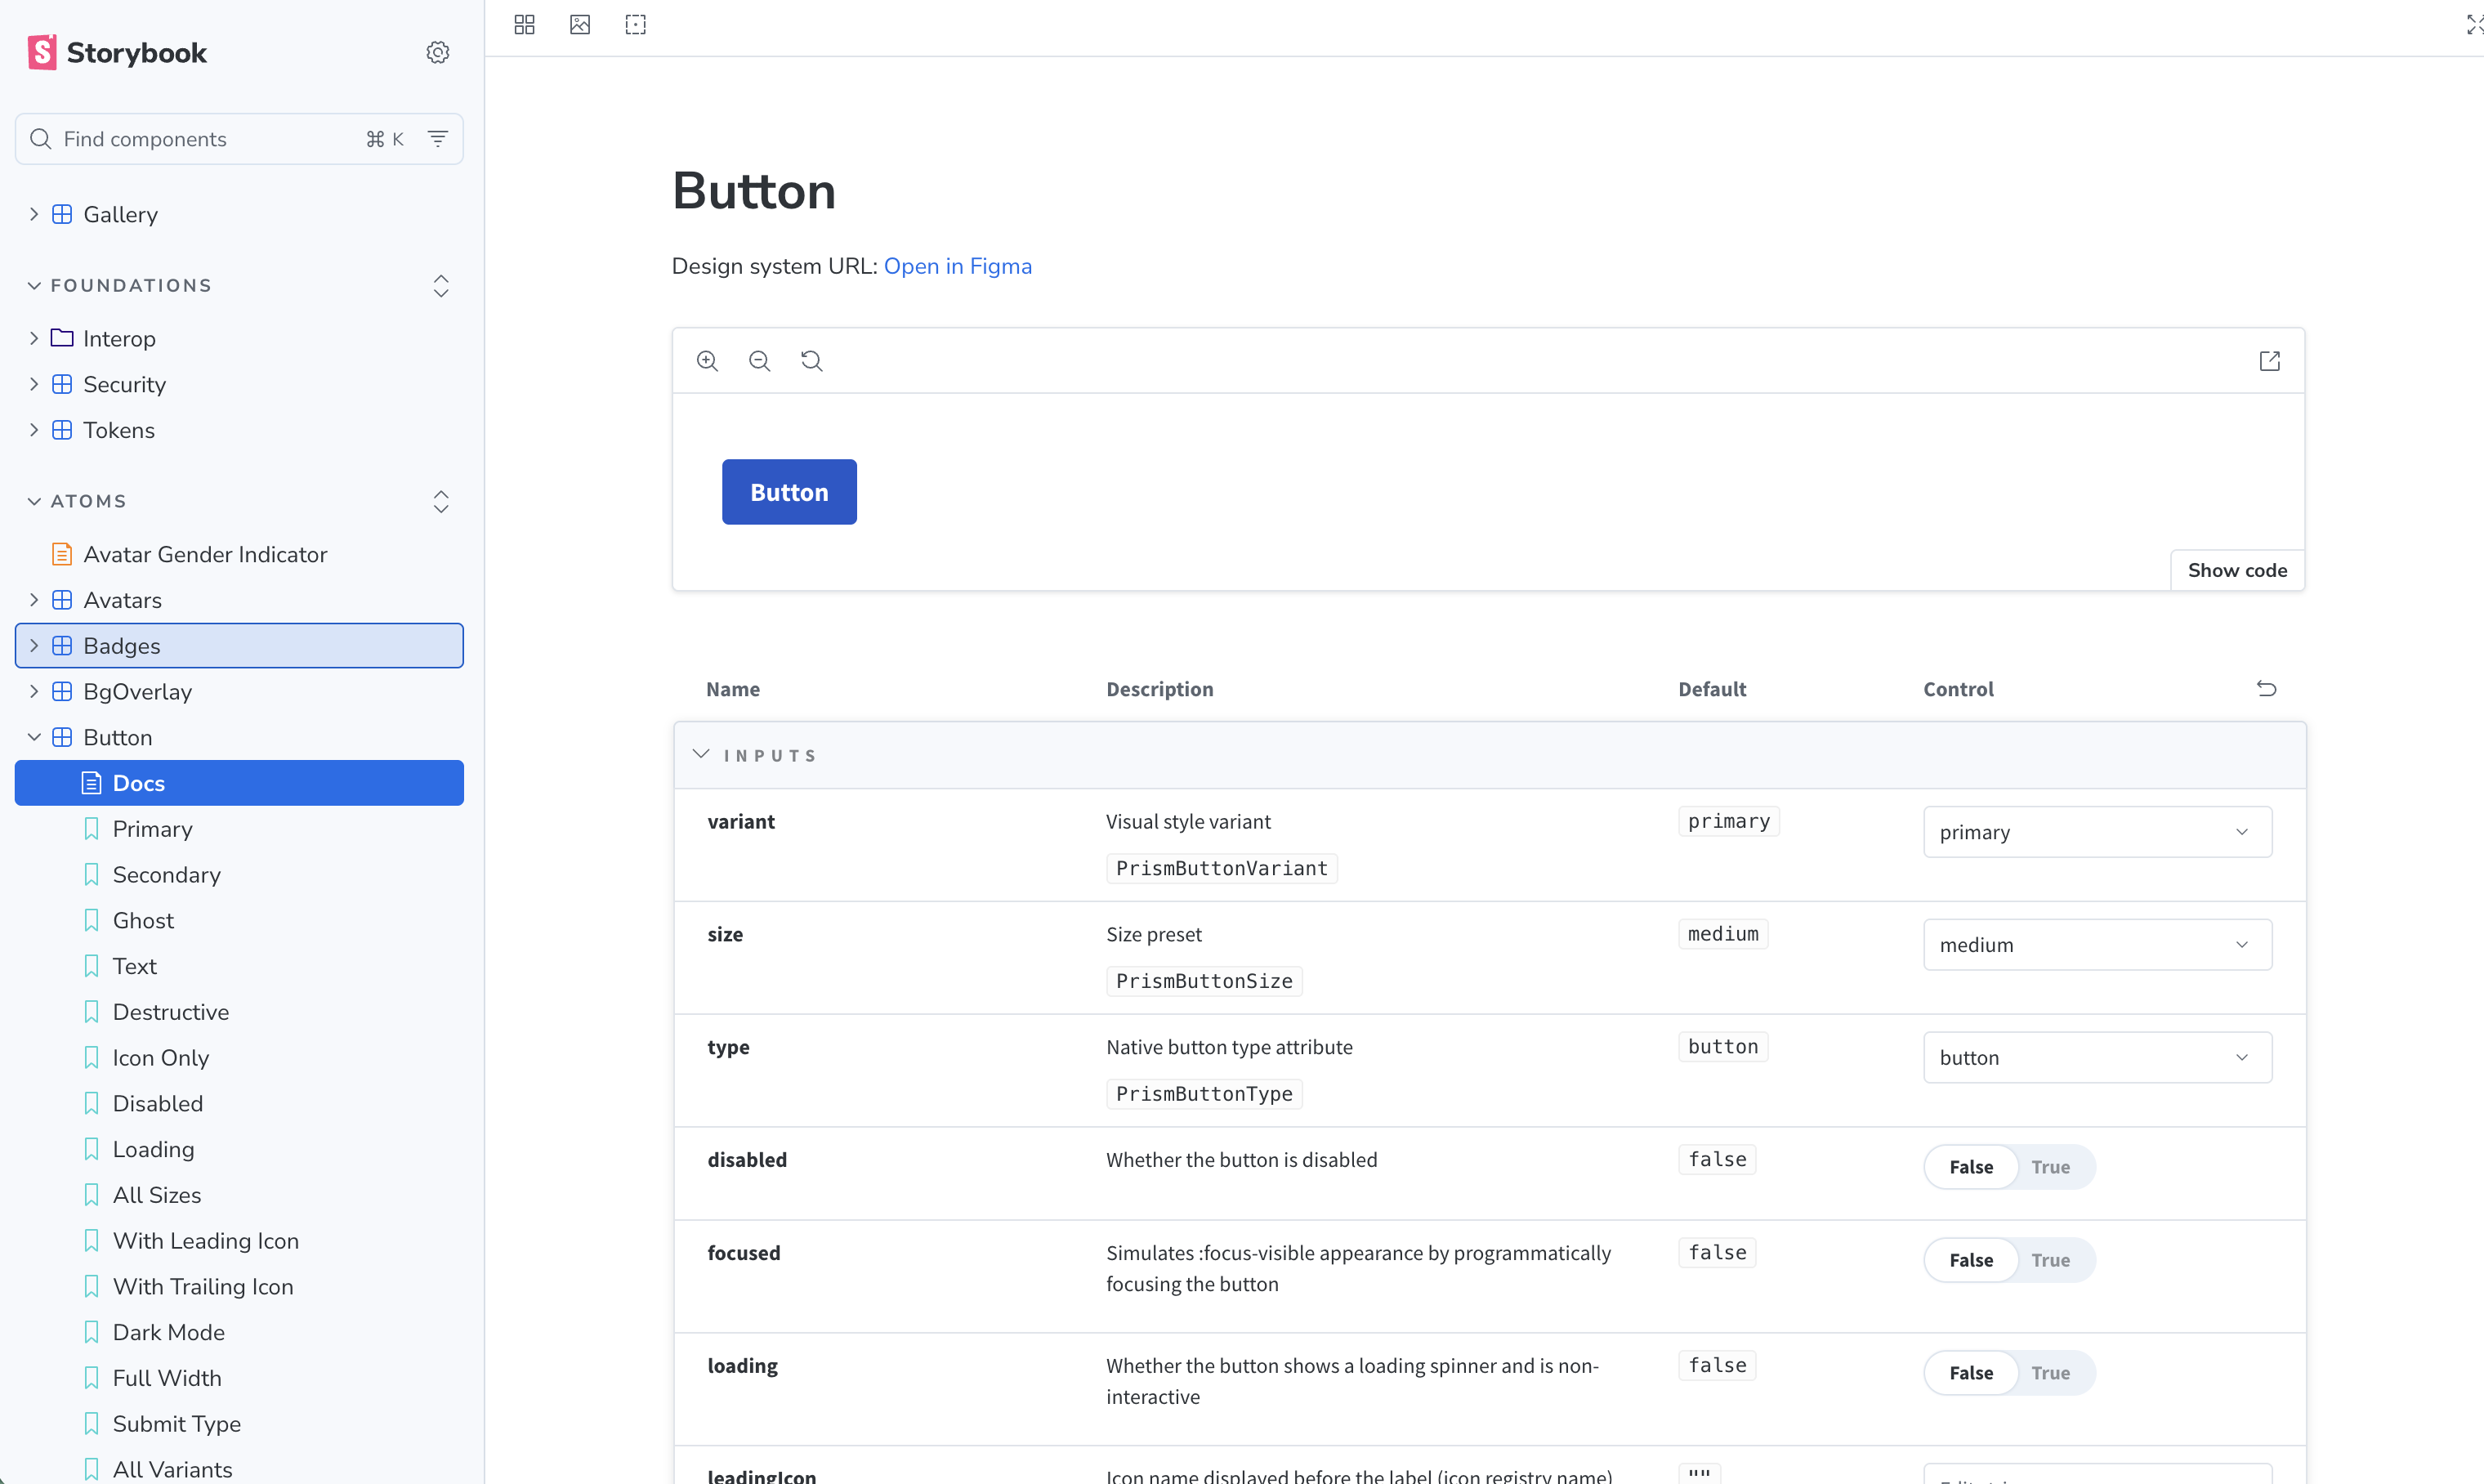This screenshot has height=1484, width=2484.
Task: Click the PrismButtonSize type label
Action: tap(1204, 981)
